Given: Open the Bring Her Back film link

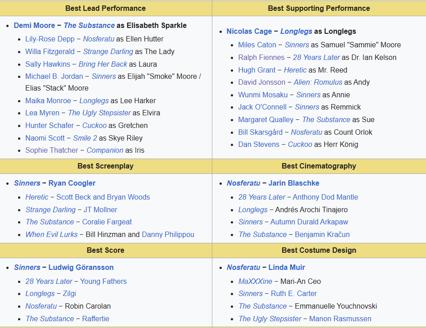Looking at the screenshot, I should pos(103,64).
